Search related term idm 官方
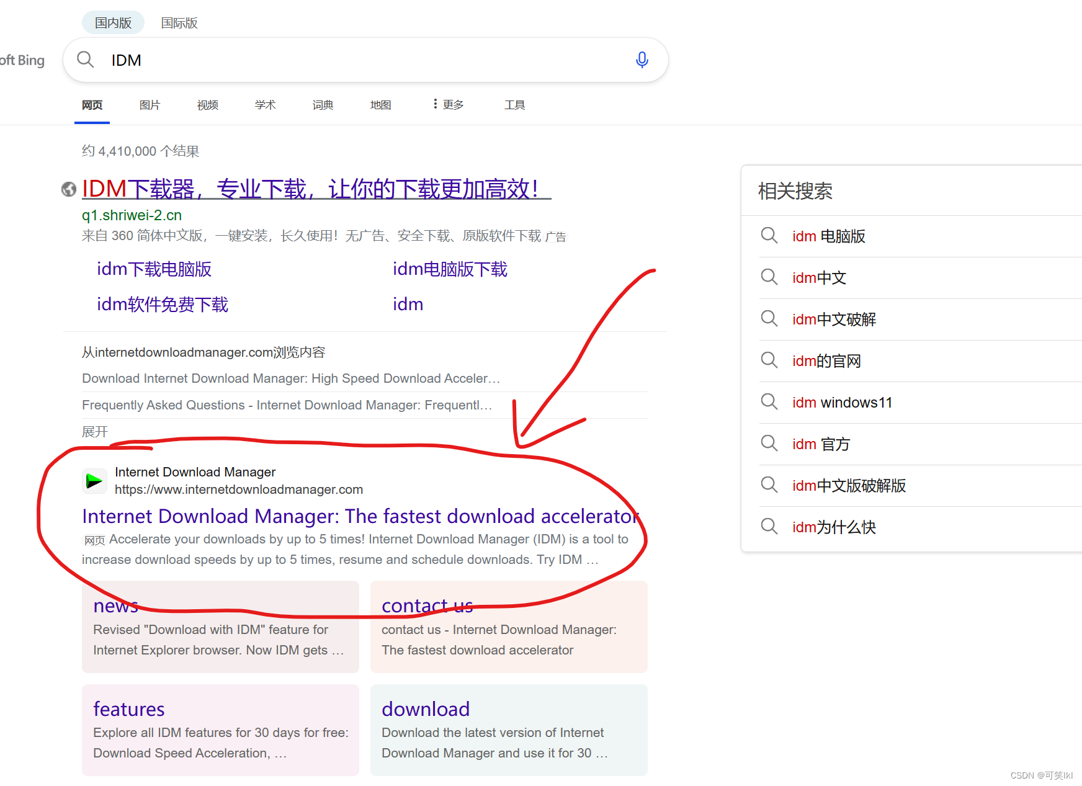 [821, 444]
